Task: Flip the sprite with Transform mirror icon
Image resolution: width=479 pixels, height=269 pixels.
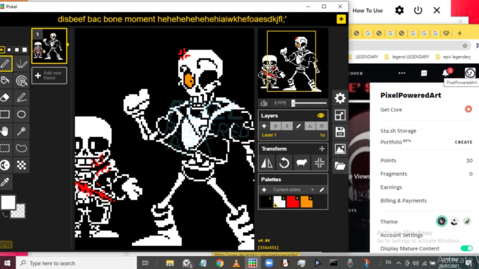Action: [267, 163]
